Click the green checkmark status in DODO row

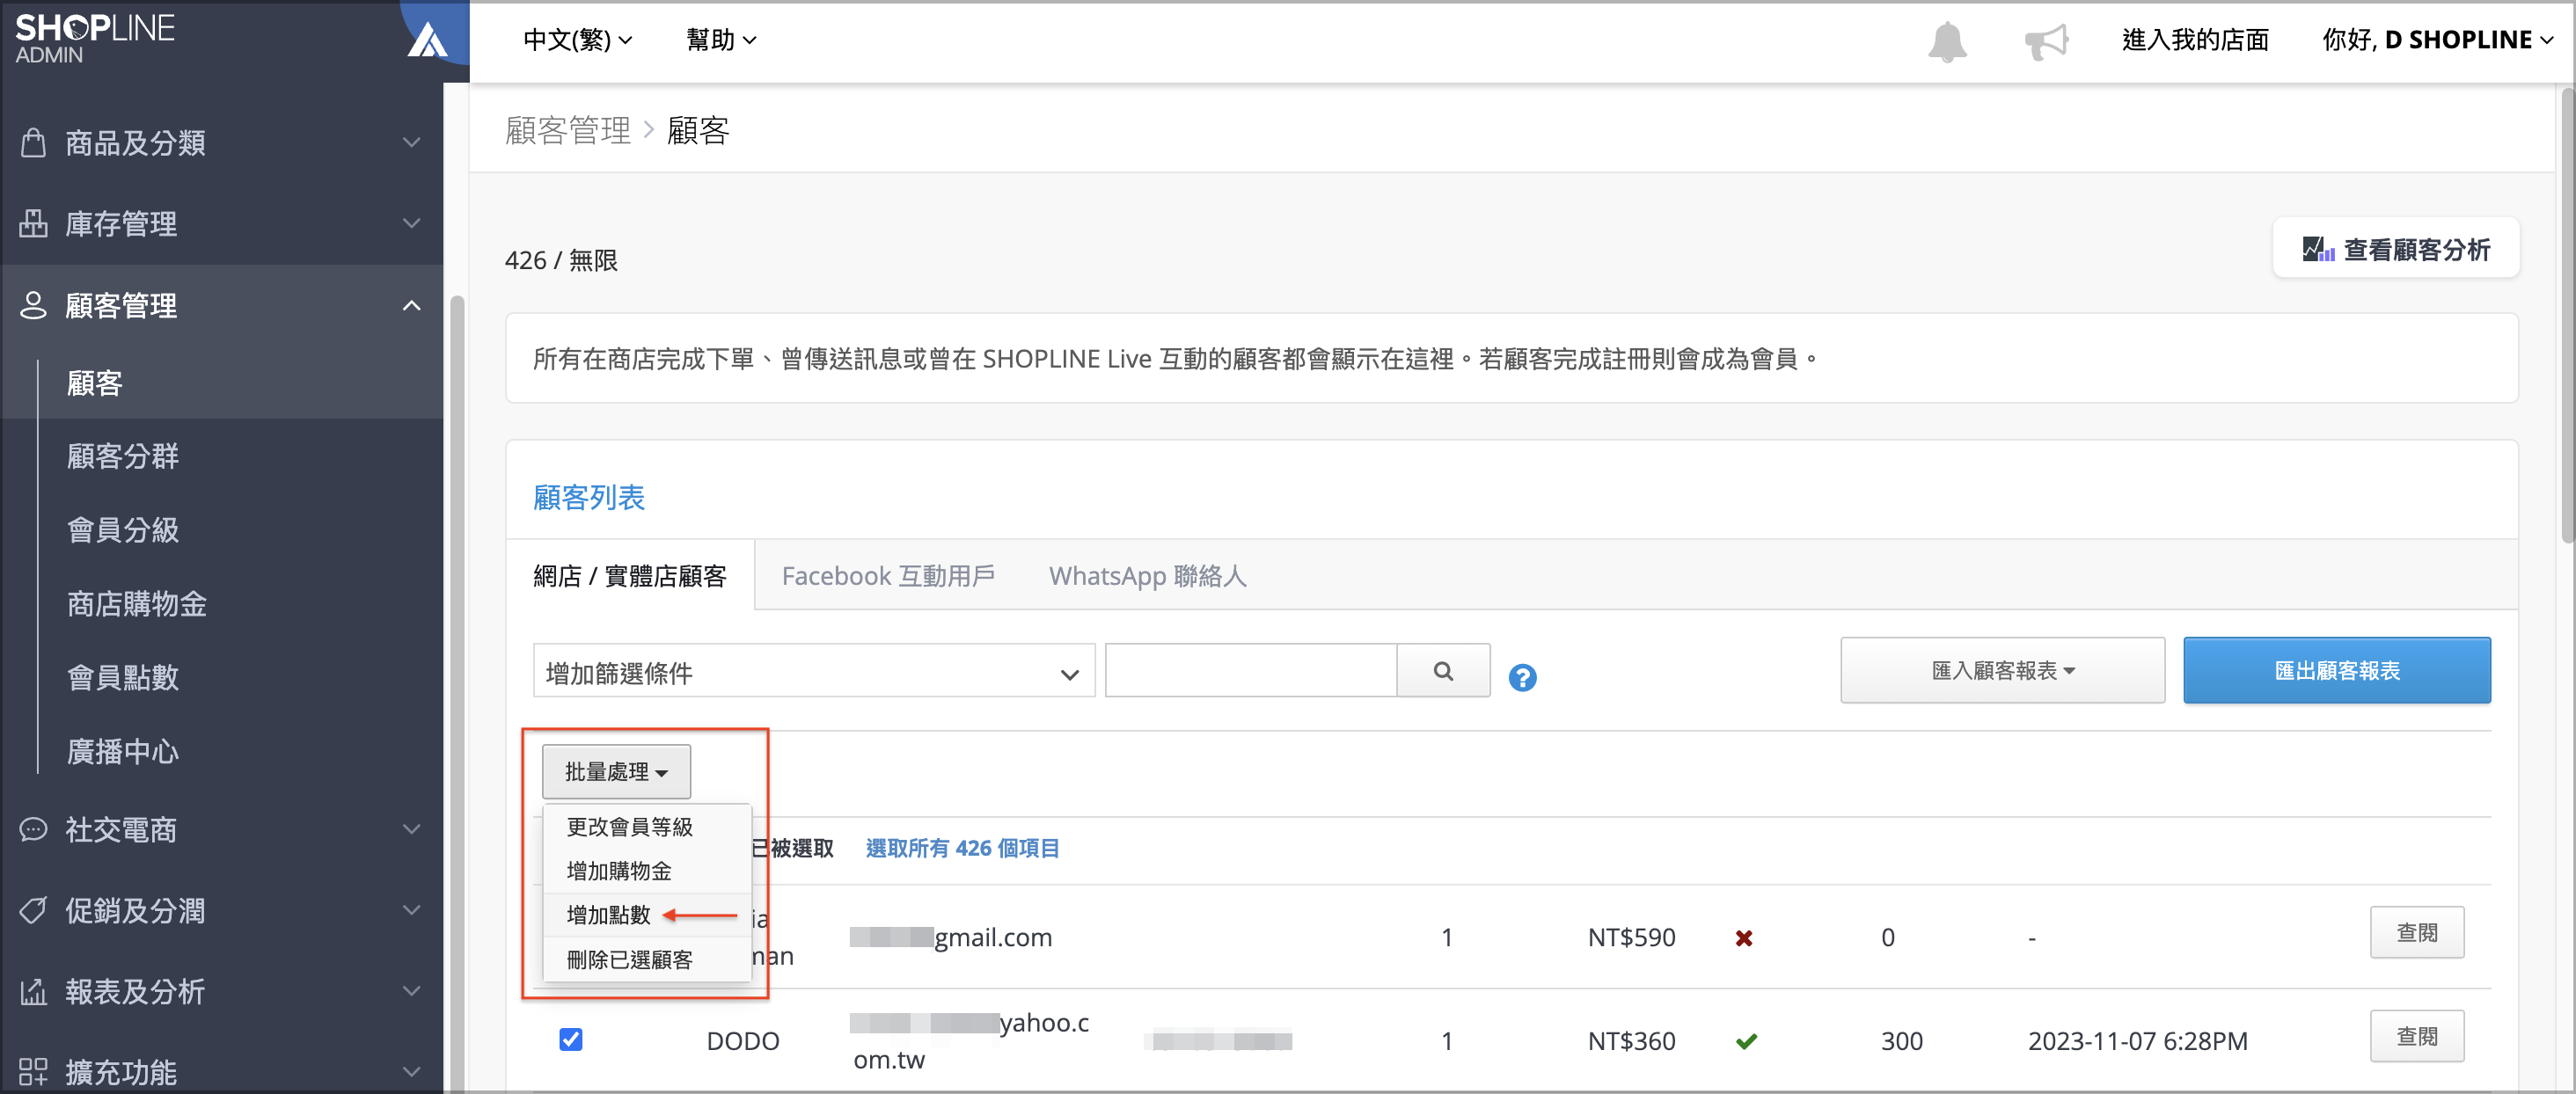(1746, 1041)
